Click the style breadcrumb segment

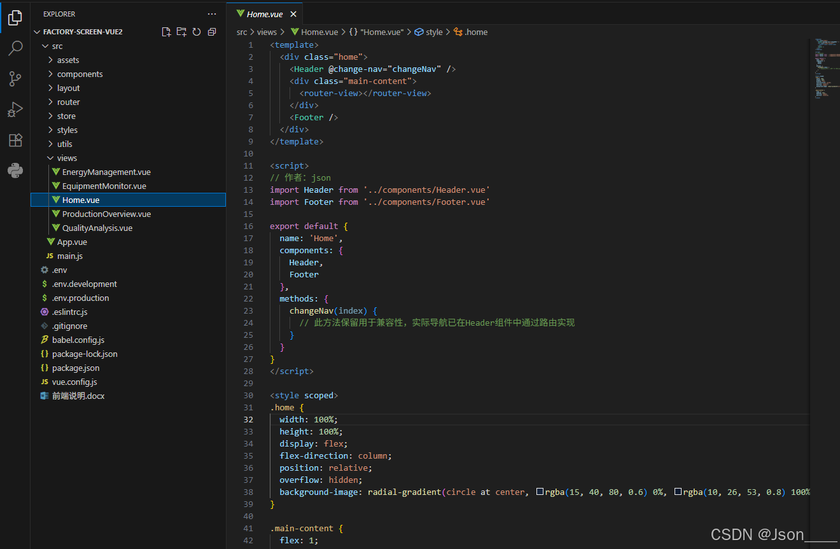pos(429,32)
